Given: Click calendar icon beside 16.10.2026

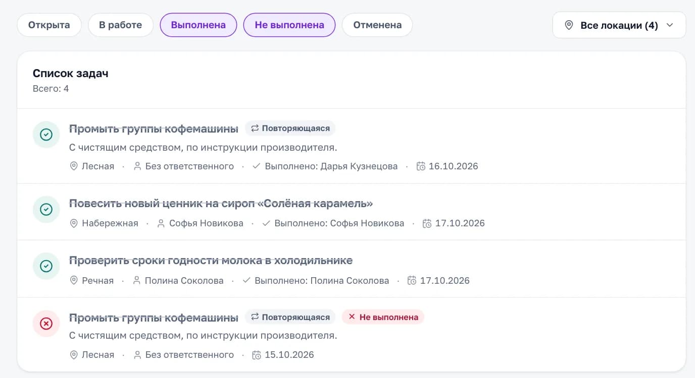Looking at the screenshot, I should 421,166.
